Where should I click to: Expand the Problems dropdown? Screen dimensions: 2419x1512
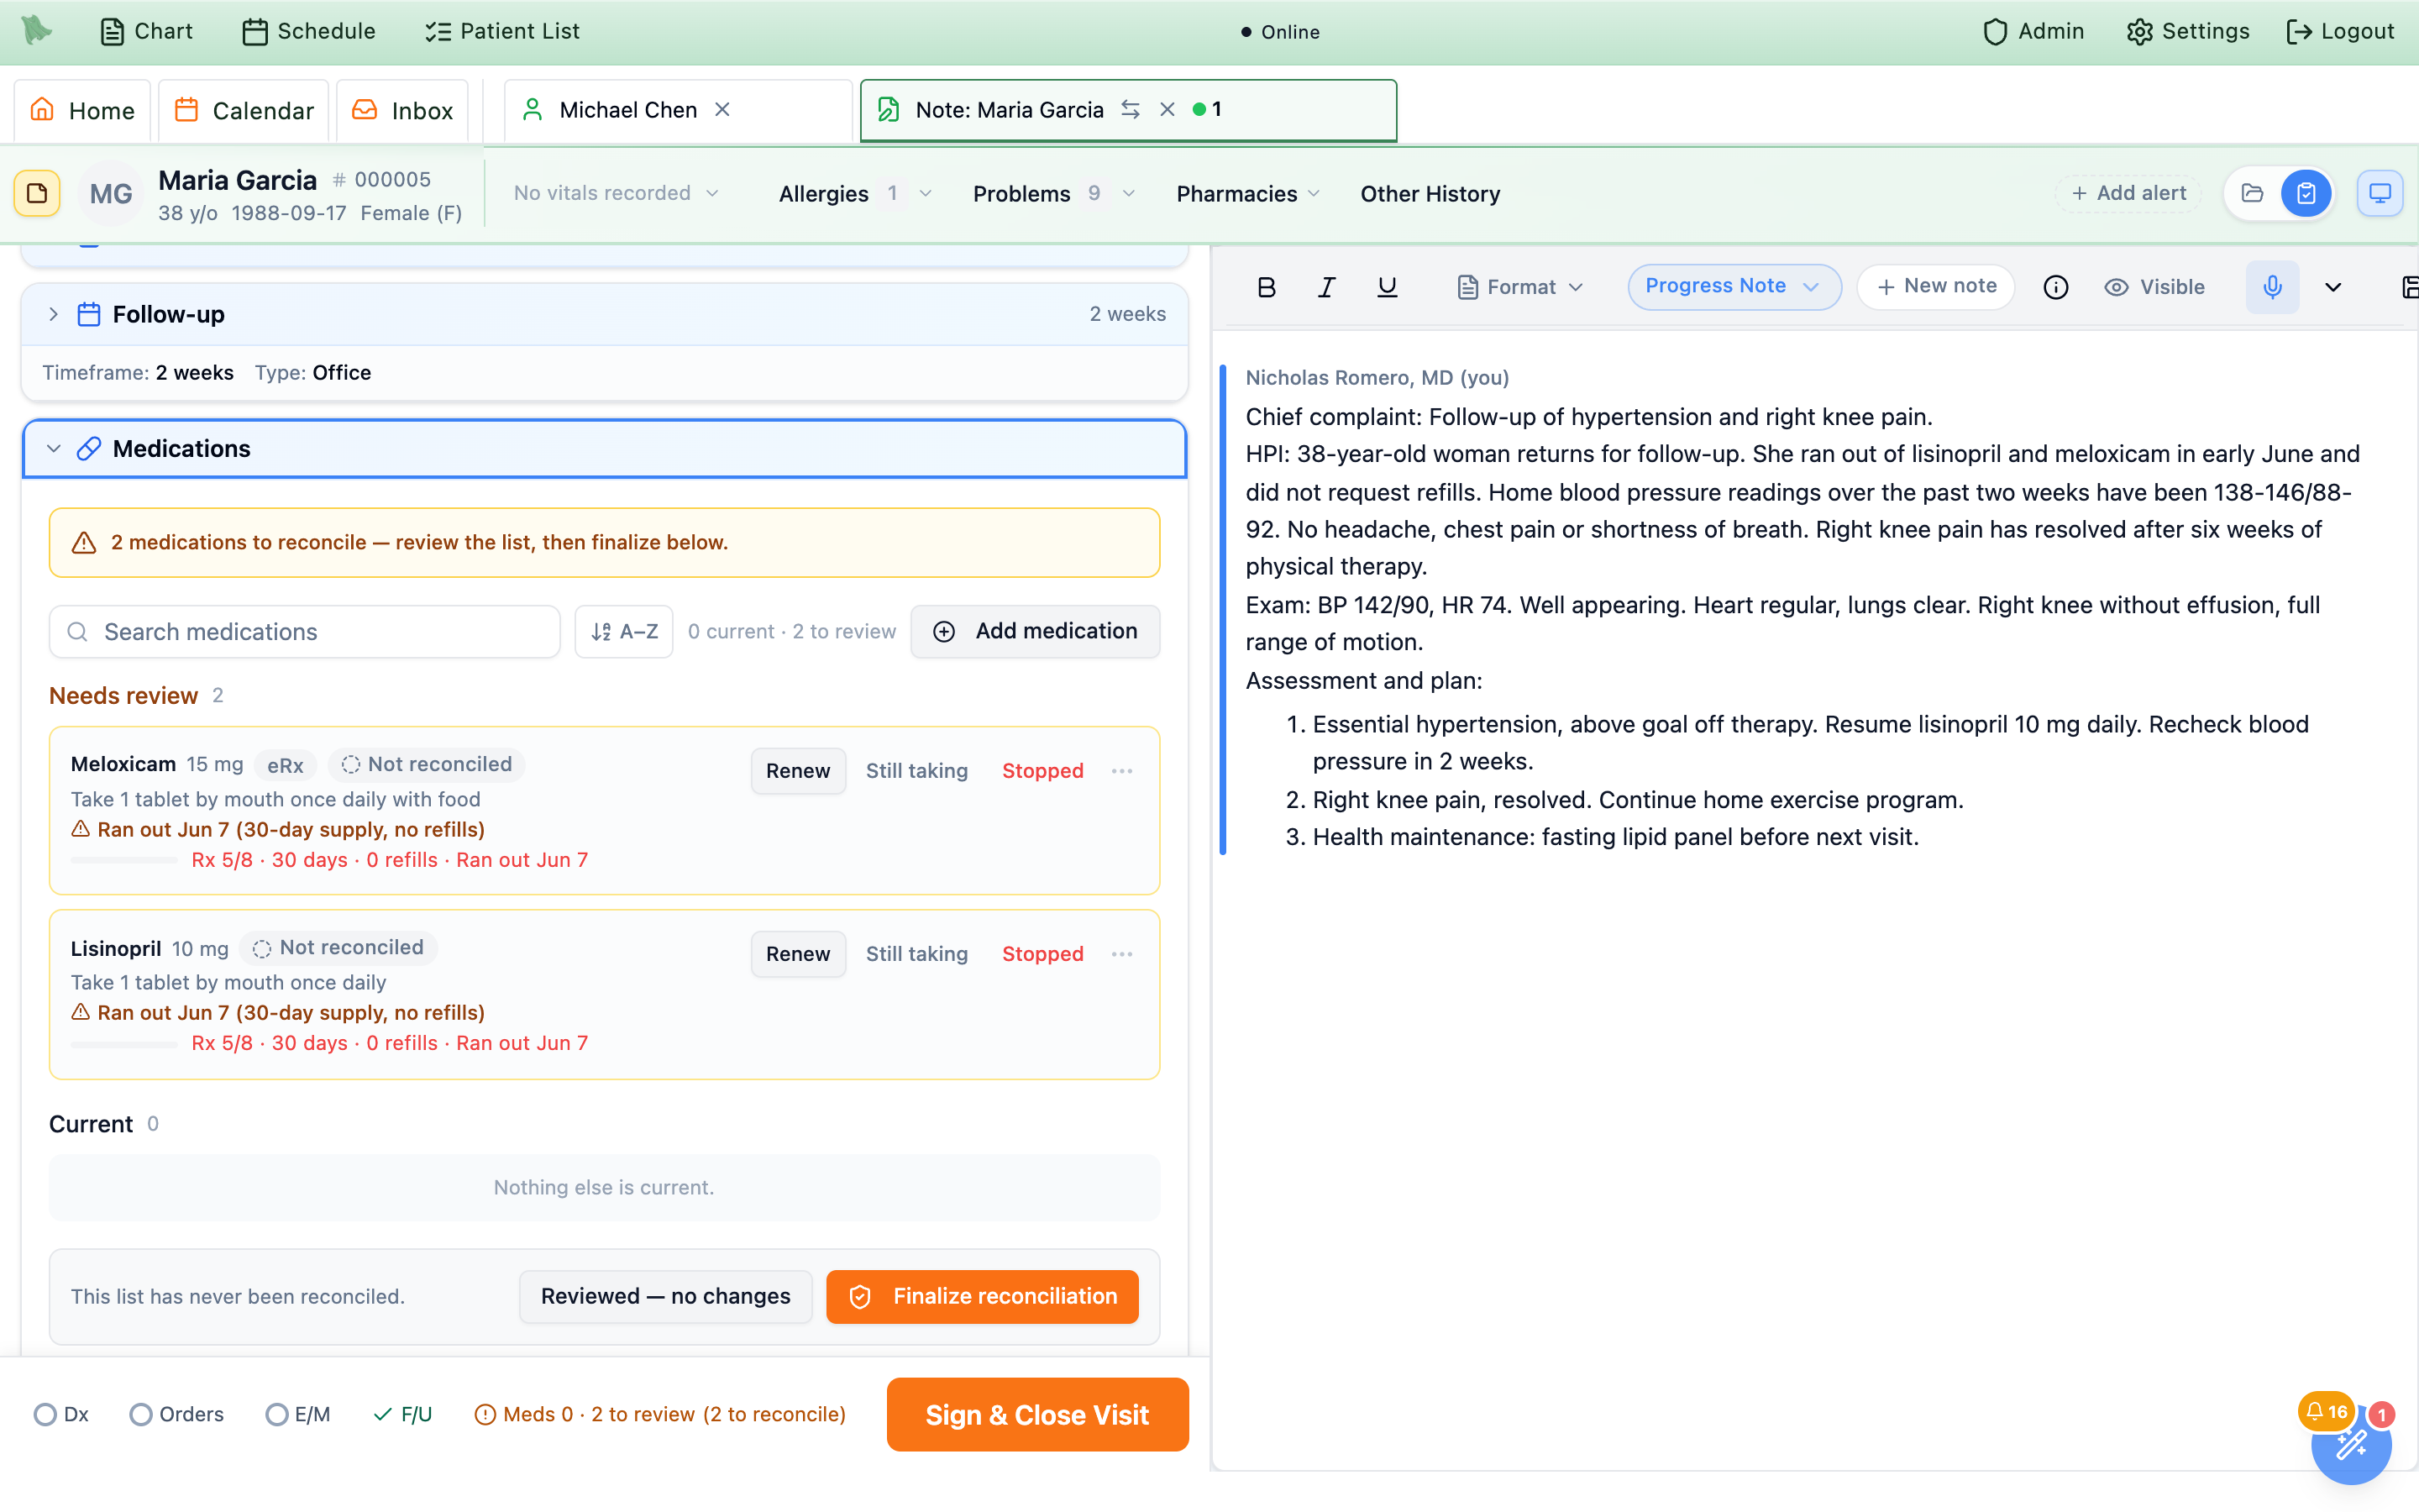coord(1053,193)
